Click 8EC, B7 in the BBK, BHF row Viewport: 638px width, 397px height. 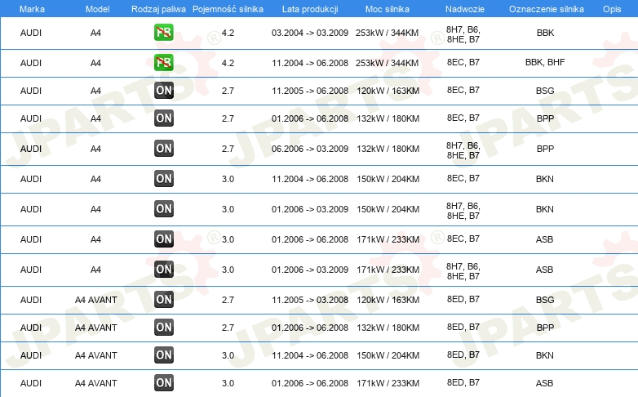coord(463,62)
